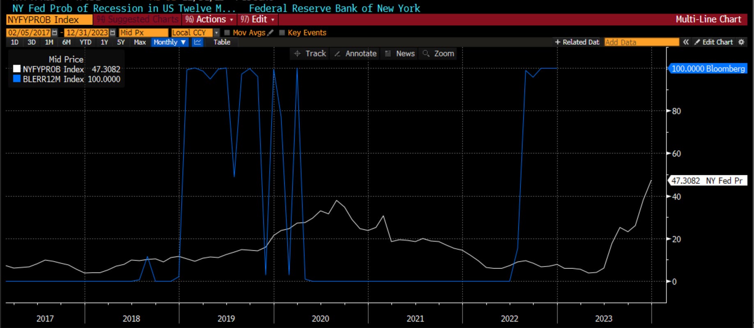Click the Add Data input field
Image resolution: width=754 pixels, height=328 pixels.
[x=641, y=42]
